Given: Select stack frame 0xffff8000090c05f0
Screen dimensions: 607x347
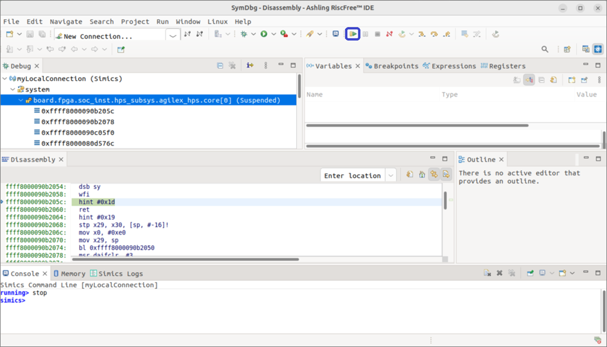Looking at the screenshot, I should coord(77,133).
